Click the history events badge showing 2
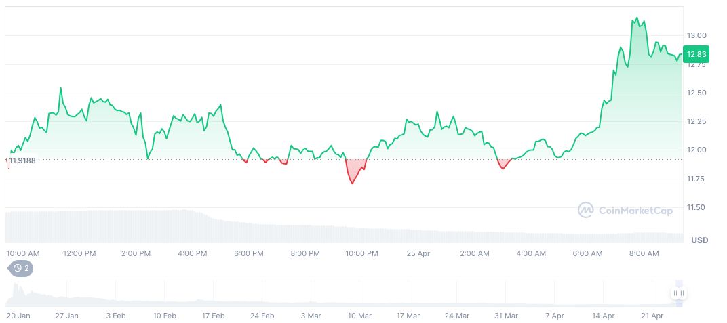The width and height of the screenshot is (727, 323). click(x=20, y=268)
